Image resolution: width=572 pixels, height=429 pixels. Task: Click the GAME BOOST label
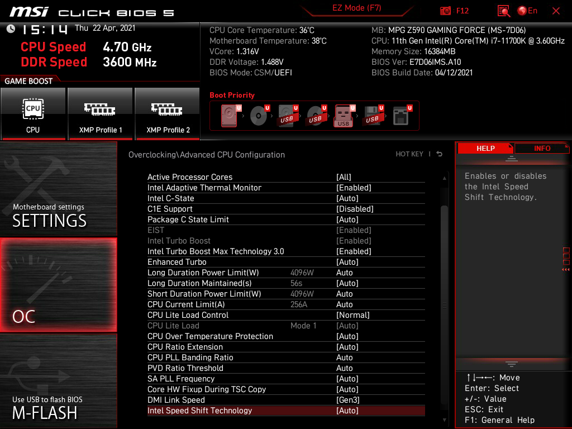click(28, 81)
